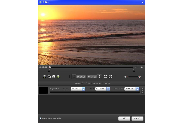The image size is (184, 123).
Task: Move Segment 1 down with arrow icon
Action: click(x=143, y=92)
